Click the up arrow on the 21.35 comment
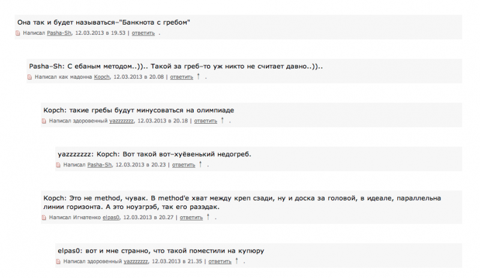 click(x=236, y=261)
